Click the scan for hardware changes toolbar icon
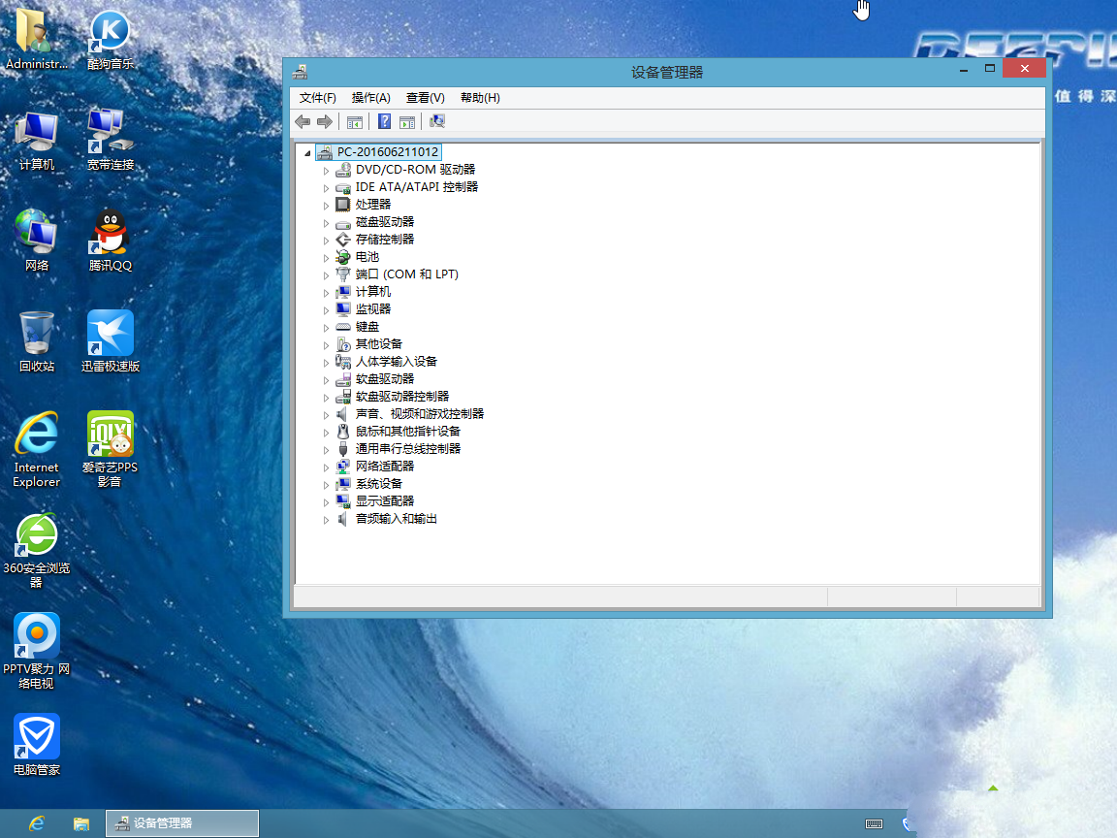The width and height of the screenshot is (1117, 838). (x=437, y=121)
